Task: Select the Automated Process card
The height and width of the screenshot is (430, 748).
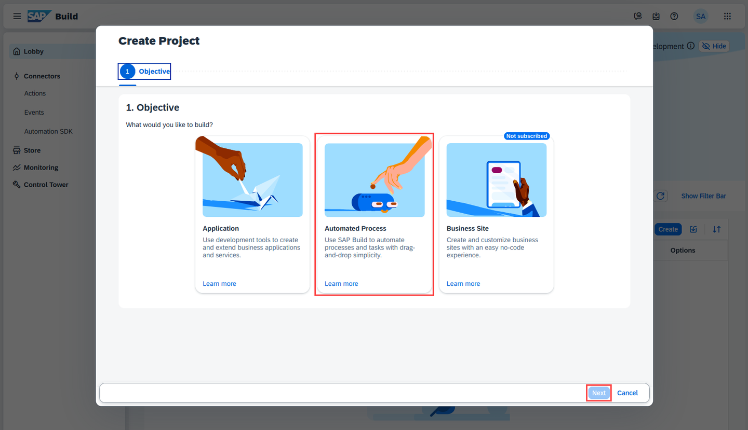Action: 375,215
